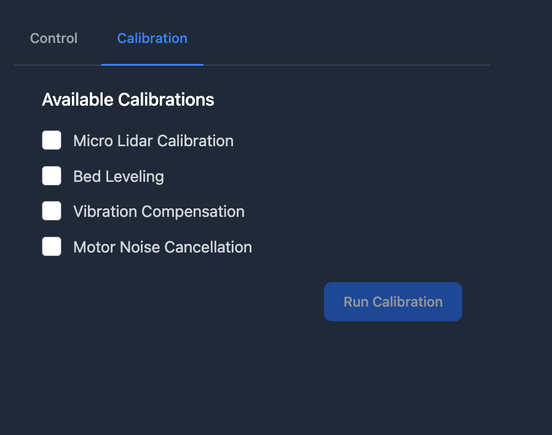Viewport: 552px width, 435px height.
Task: Select the first checkbox in calibrations list
Action: (52, 140)
